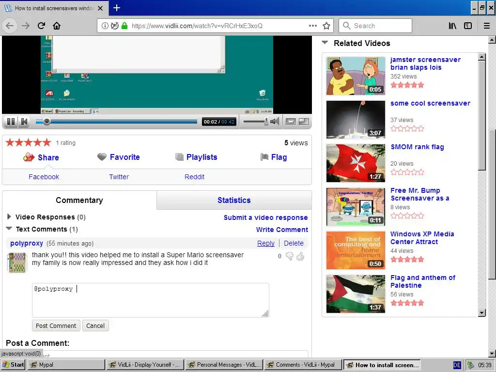
Task: Cancel the reply
Action: [x=95, y=326]
